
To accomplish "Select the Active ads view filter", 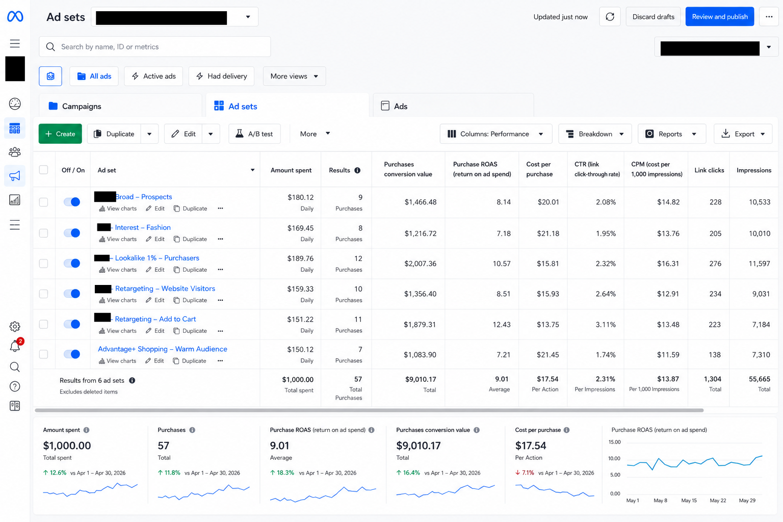I will coord(153,76).
